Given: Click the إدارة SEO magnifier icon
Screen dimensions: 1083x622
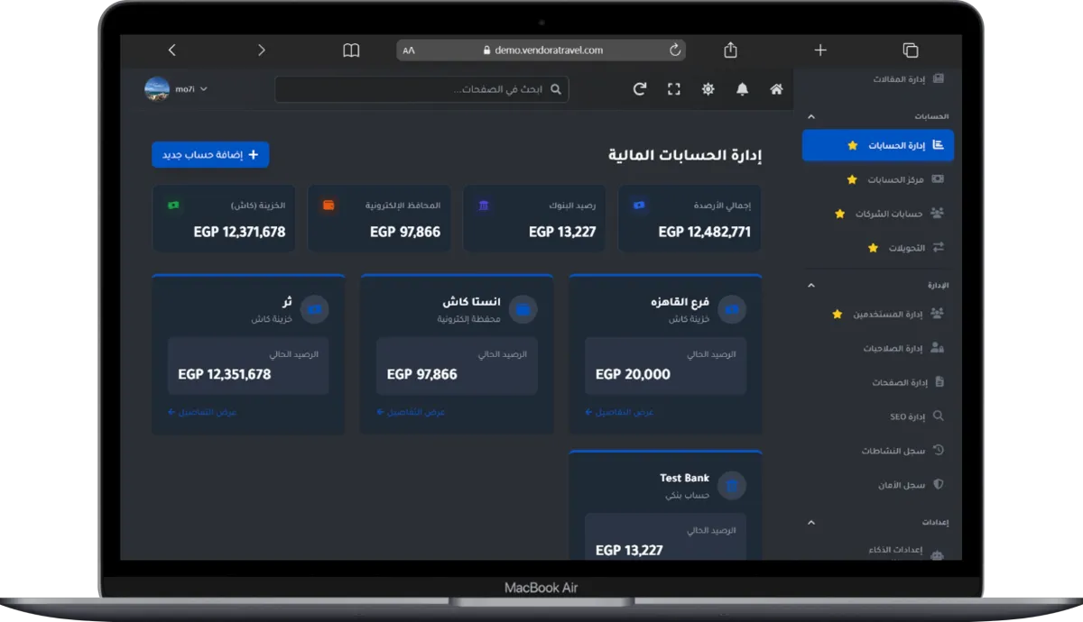Looking at the screenshot, I should pos(938,416).
